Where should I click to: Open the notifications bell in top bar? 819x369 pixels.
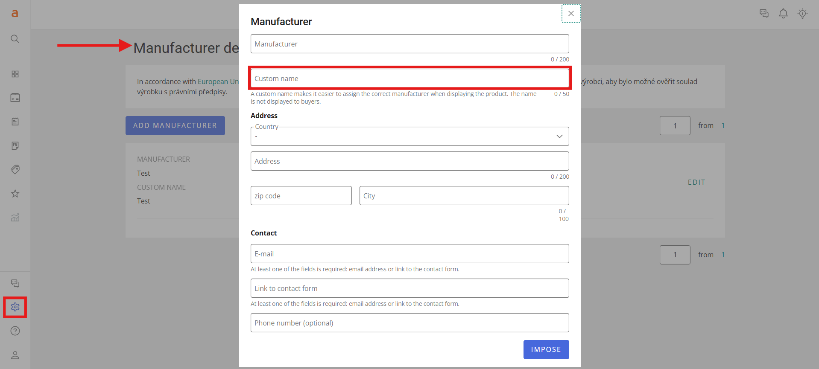pyautogui.click(x=783, y=14)
